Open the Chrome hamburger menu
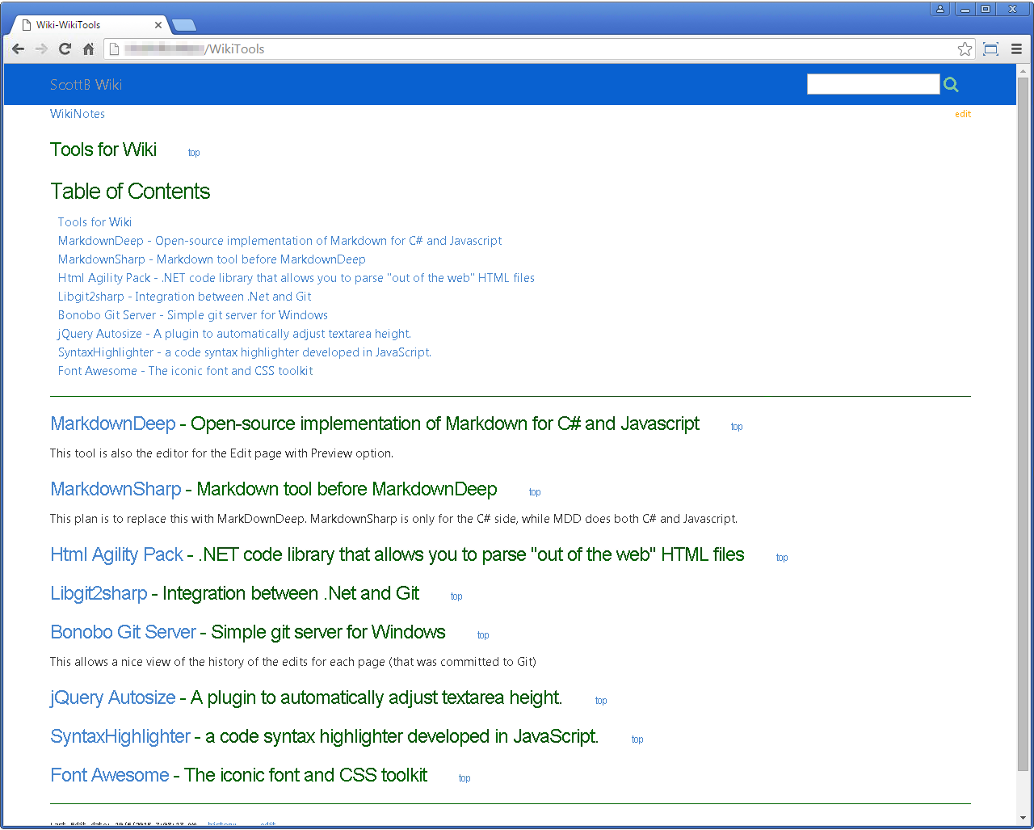 [x=1016, y=49]
